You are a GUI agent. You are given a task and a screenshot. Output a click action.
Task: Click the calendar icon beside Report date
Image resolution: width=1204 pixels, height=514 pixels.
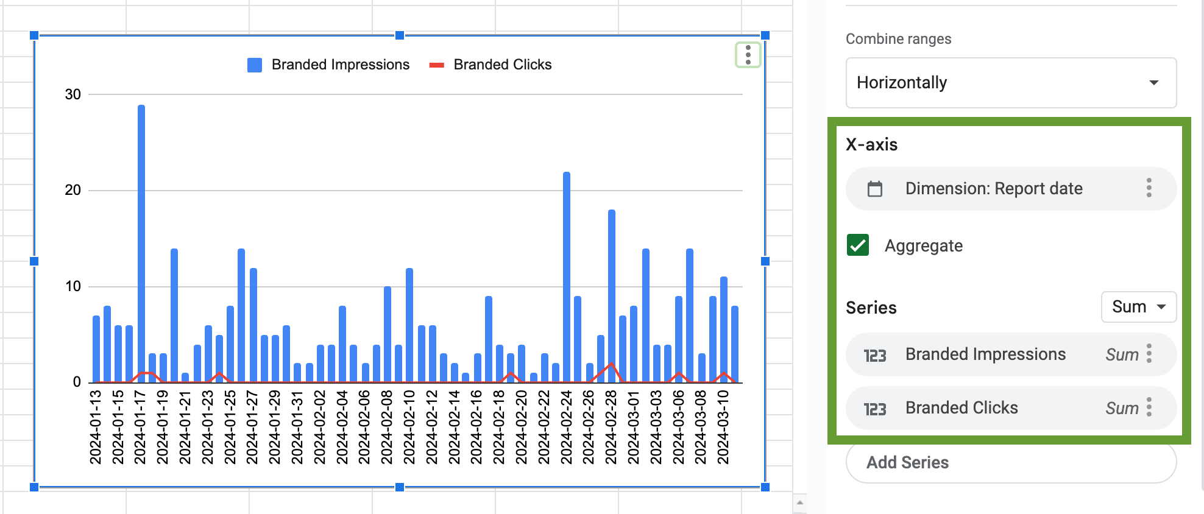tap(875, 189)
